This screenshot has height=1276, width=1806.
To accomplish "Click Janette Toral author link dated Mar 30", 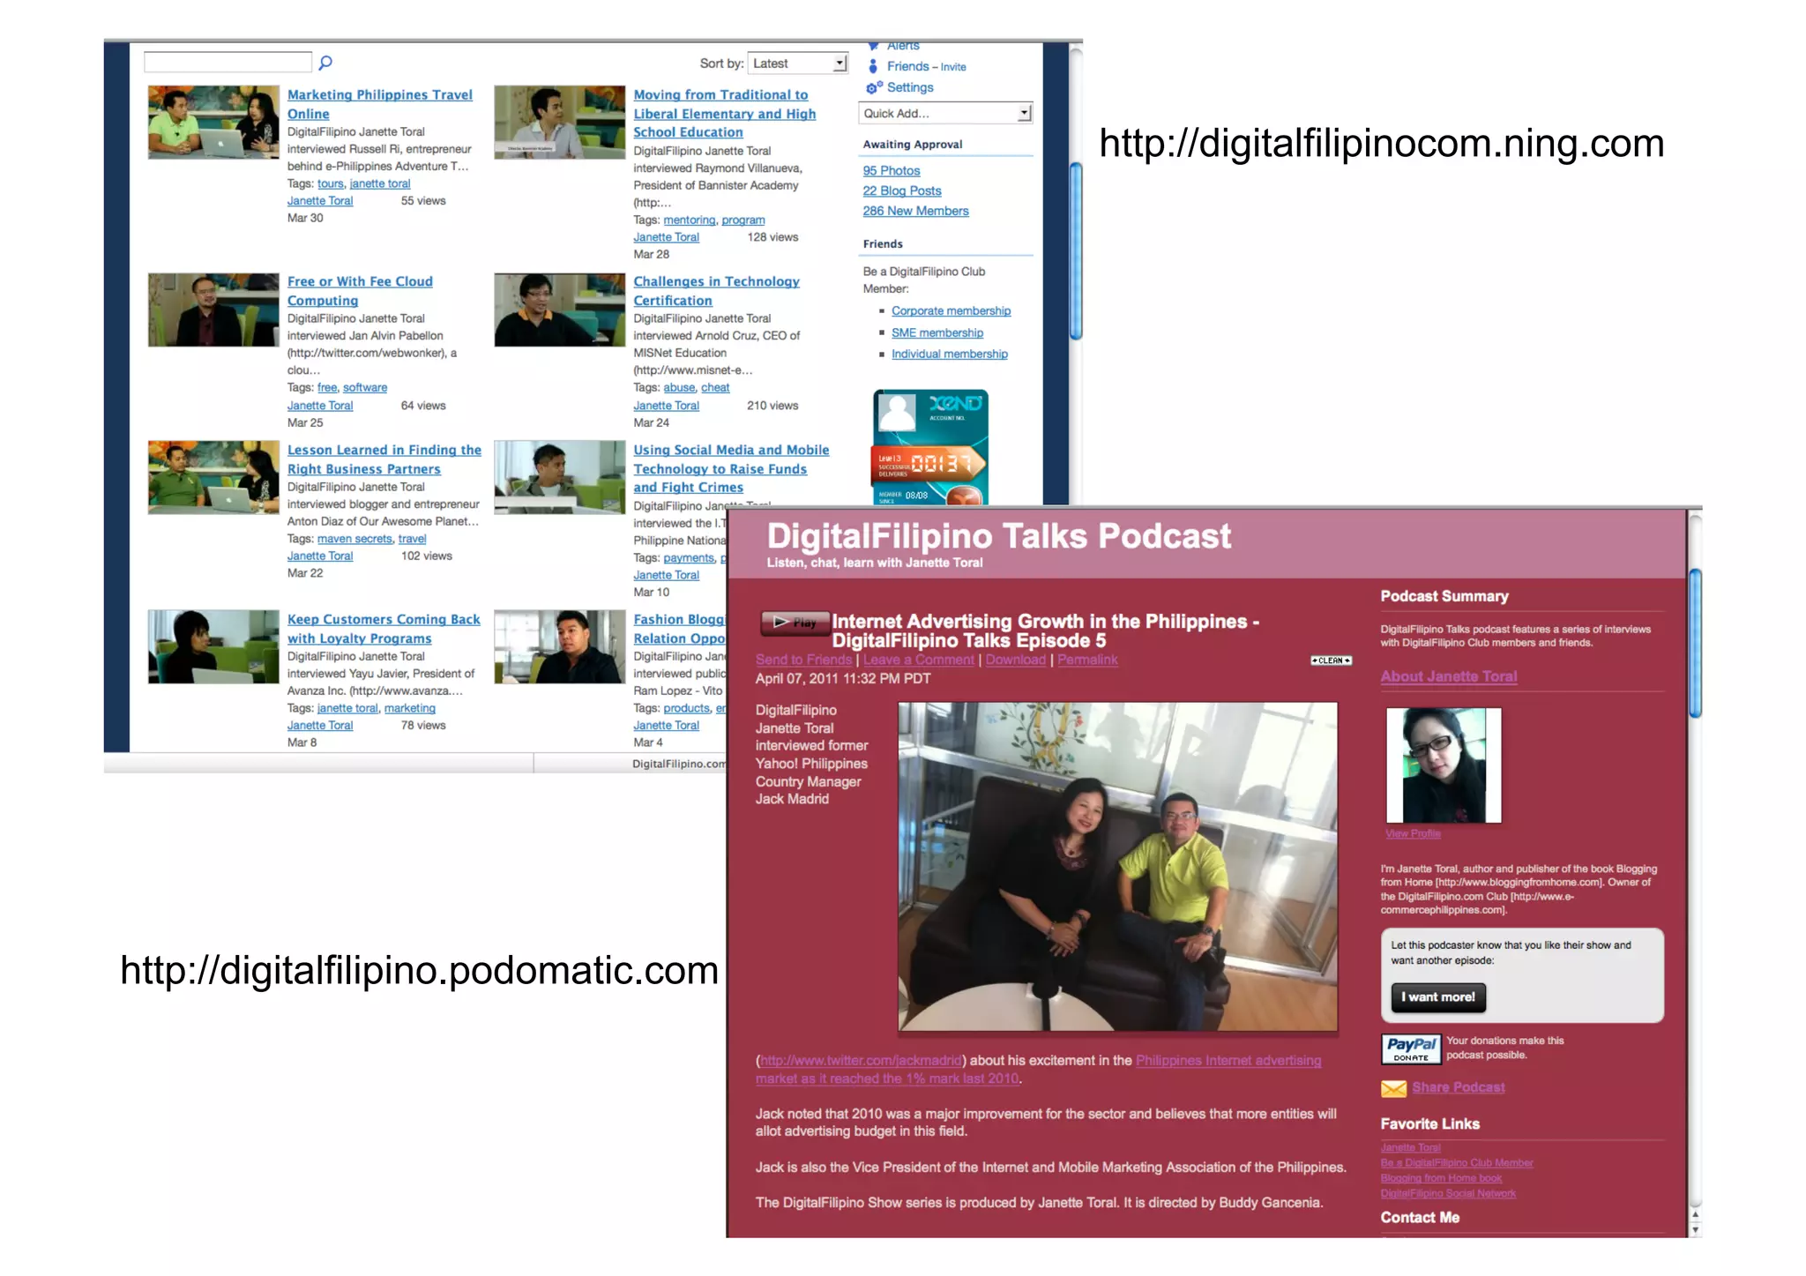I will 320,202.
